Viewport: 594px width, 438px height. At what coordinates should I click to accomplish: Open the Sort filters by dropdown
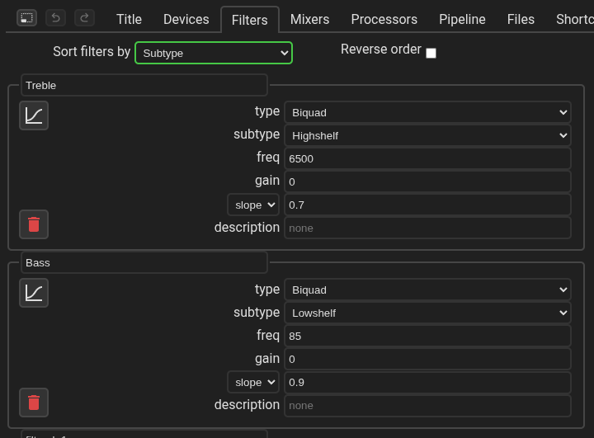coord(214,53)
